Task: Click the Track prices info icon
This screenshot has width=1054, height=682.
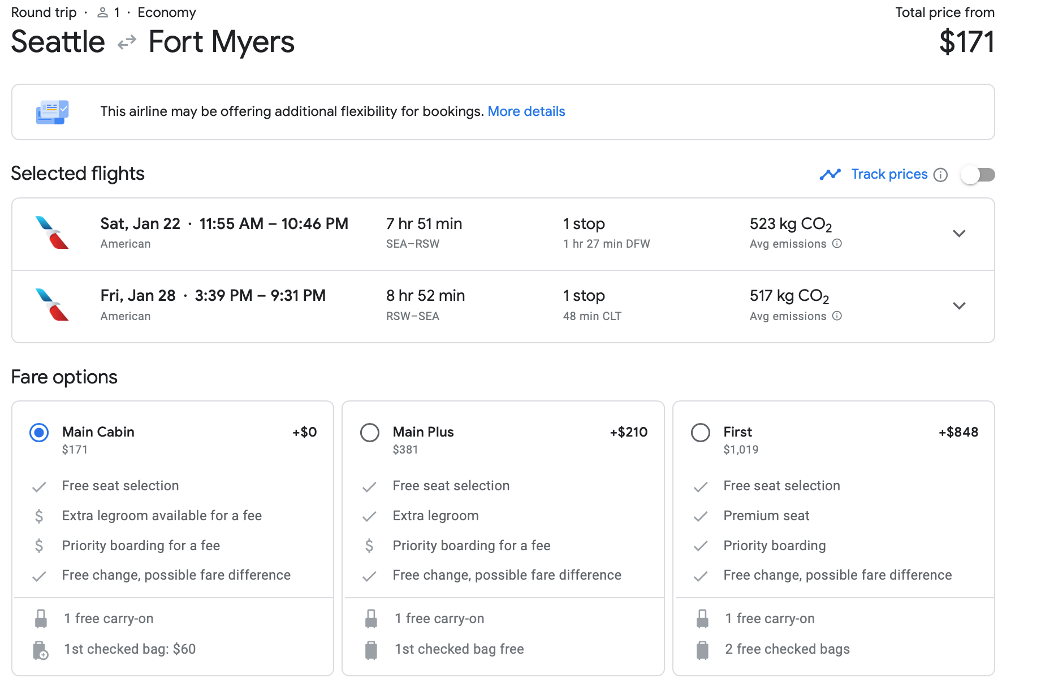Action: (x=940, y=175)
